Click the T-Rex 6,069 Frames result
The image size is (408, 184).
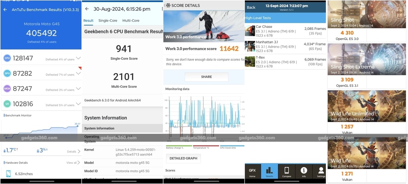click(315, 62)
